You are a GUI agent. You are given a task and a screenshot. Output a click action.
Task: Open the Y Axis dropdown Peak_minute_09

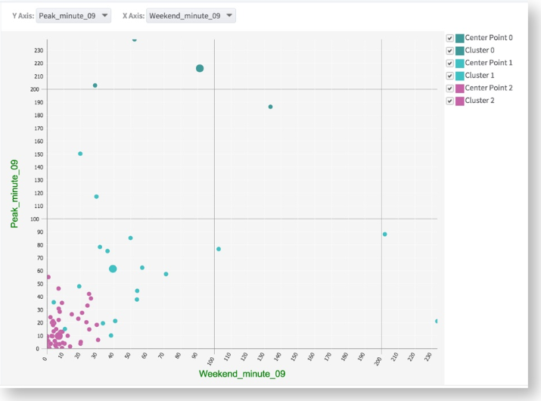[73, 16]
